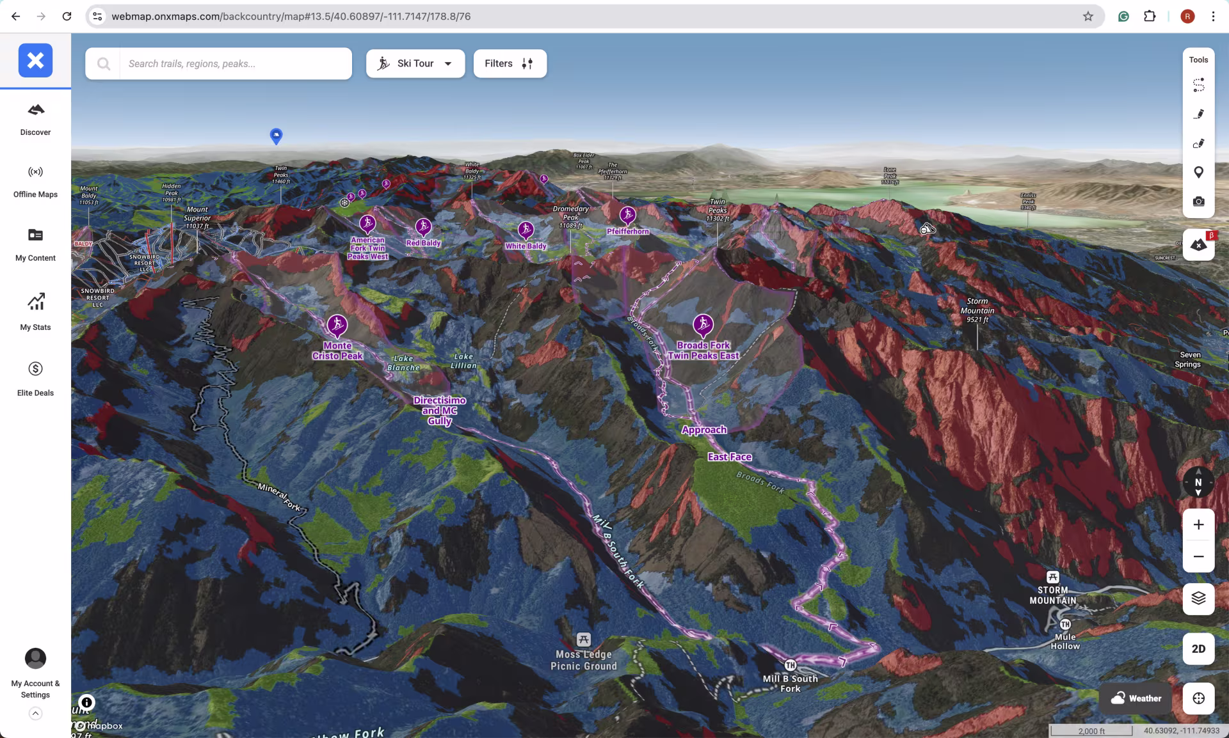Expand the account settings chevron
1229x738 pixels.
pyautogui.click(x=35, y=714)
